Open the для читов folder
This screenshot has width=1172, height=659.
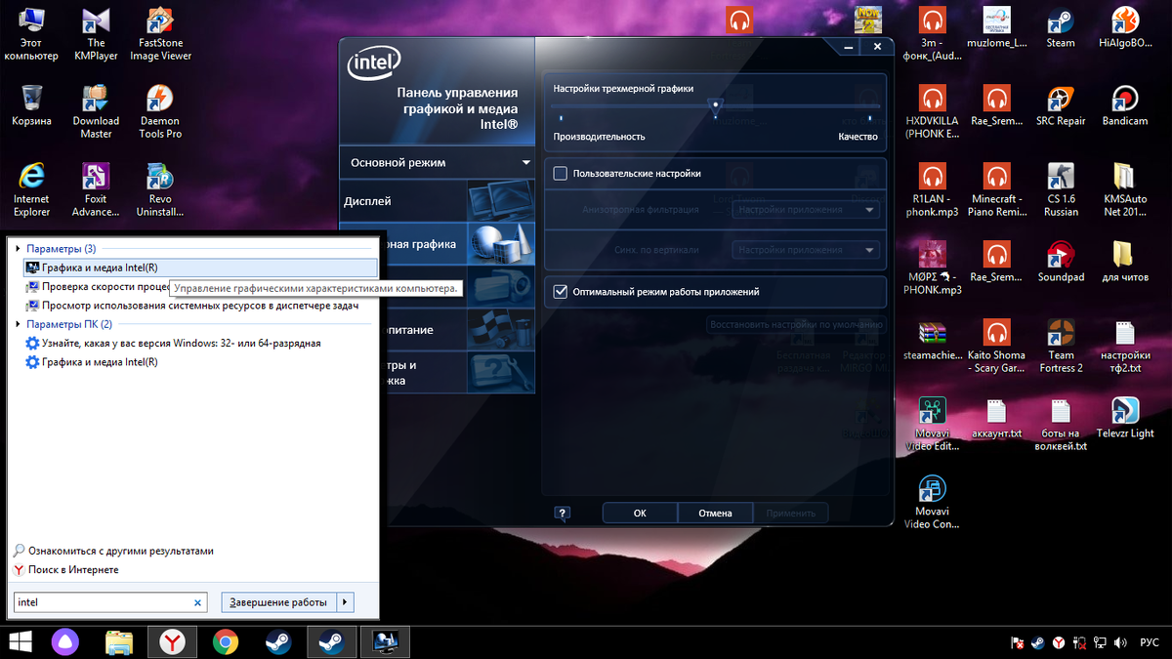(x=1125, y=263)
